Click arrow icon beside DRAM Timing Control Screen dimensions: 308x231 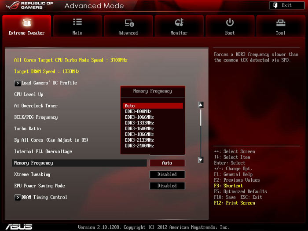(18, 198)
